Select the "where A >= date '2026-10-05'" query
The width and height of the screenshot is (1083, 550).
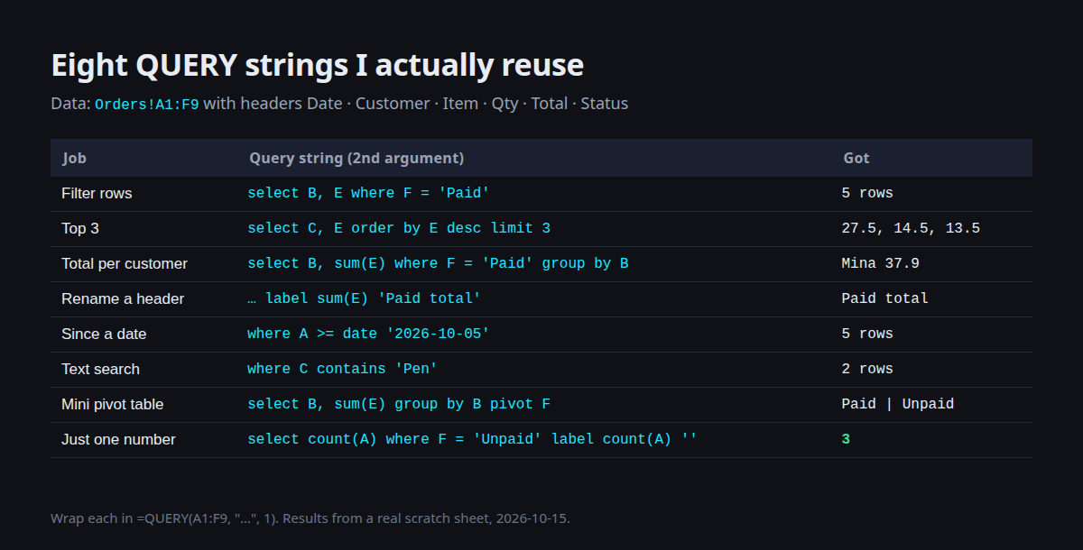click(x=368, y=334)
